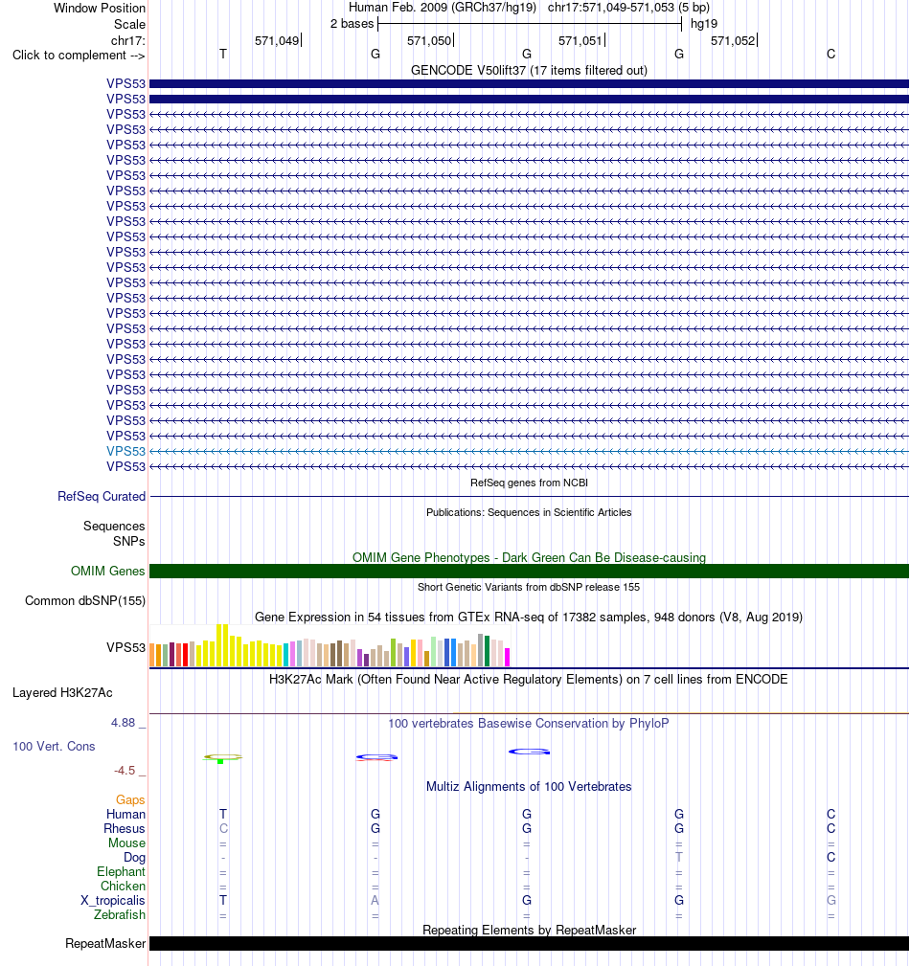Click the magenta bar ending the GTEx chart
The width and height of the screenshot is (910, 966).
click(508, 657)
